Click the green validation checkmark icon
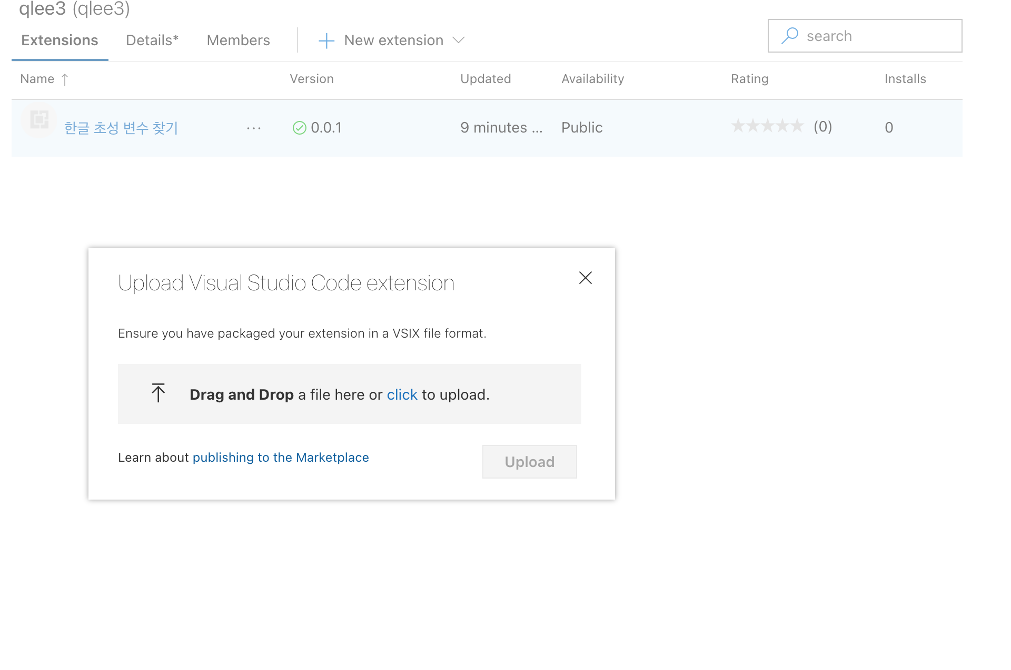The width and height of the screenshot is (1011, 670). click(x=299, y=128)
